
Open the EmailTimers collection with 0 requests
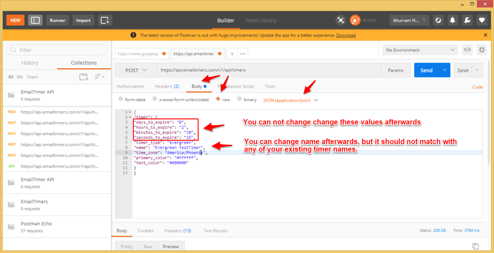[x=57, y=205]
